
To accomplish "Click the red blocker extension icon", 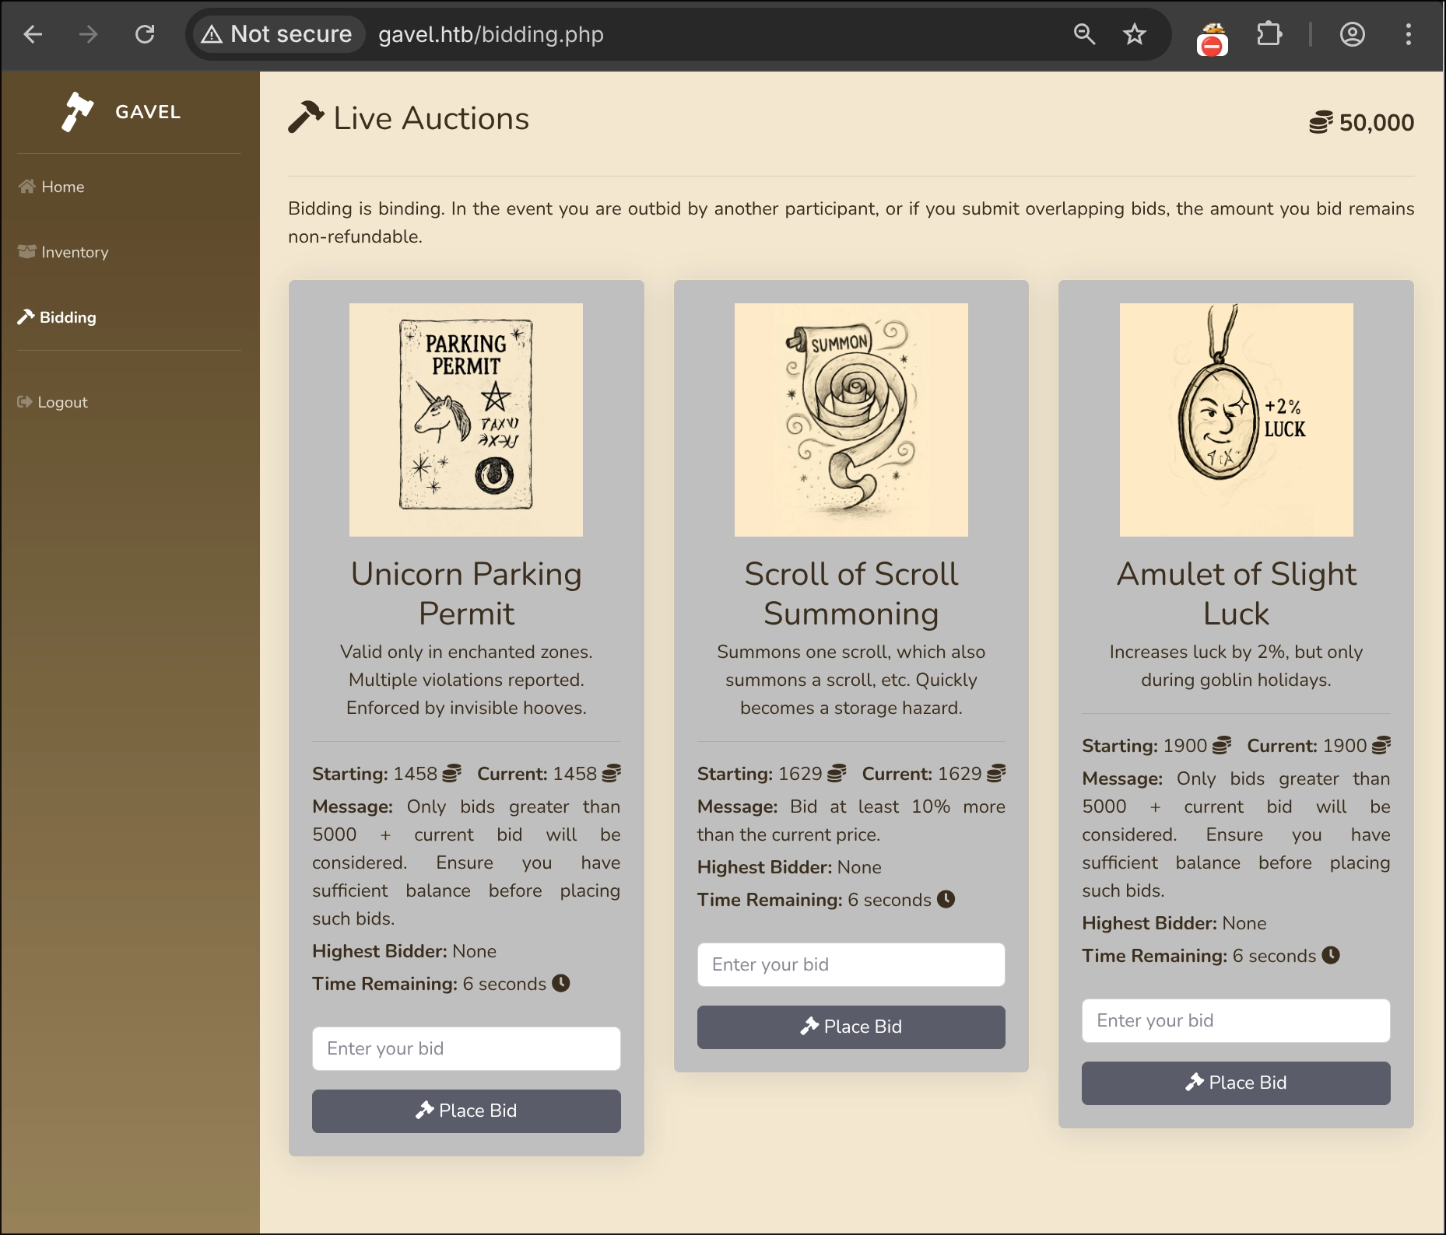I will pos(1212,40).
